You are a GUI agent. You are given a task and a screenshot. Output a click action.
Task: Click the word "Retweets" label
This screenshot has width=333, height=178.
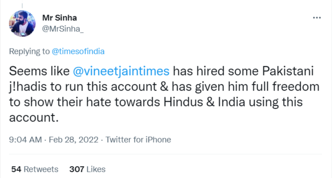(41, 169)
